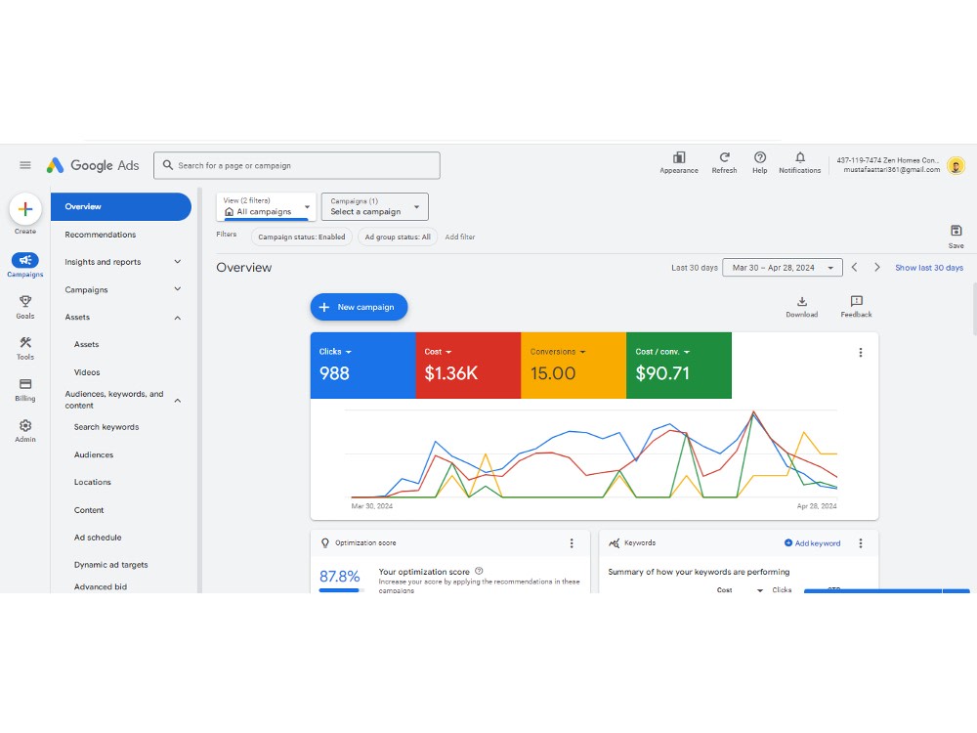This screenshot has height=733, width=977.
Task: Change the Conversions metric dropdown
Action: [558, 352]
